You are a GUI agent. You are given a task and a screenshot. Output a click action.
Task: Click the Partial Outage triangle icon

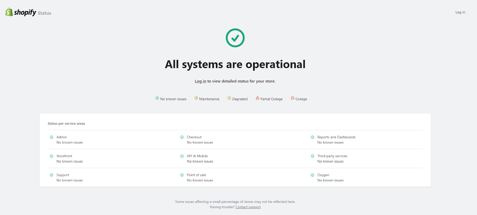click(x=258, y=98)
